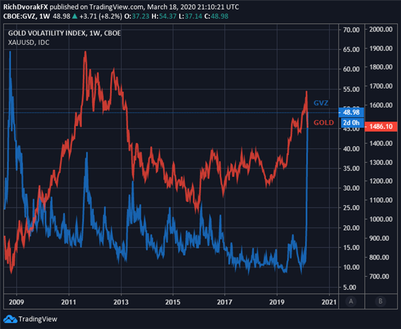The image size is (401, 329).
Task: Click the 800.00 right price scale value
Action: click(x=379, y=258)
